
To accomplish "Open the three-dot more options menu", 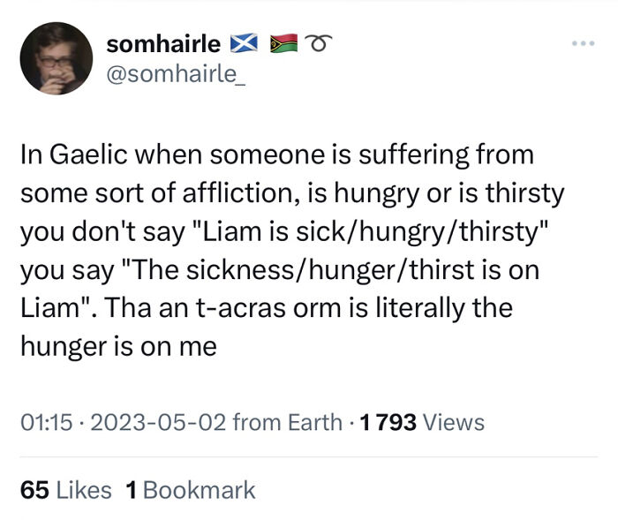I will (583, 43).
